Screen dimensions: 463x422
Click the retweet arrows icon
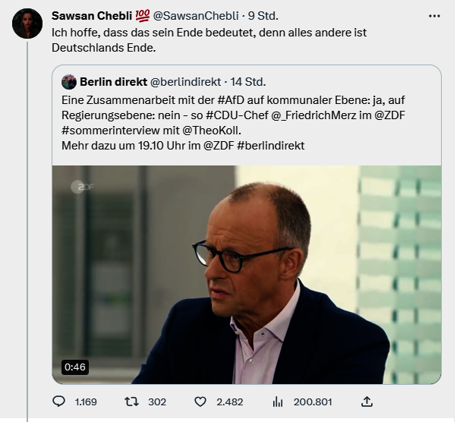(x=130, y=402)
